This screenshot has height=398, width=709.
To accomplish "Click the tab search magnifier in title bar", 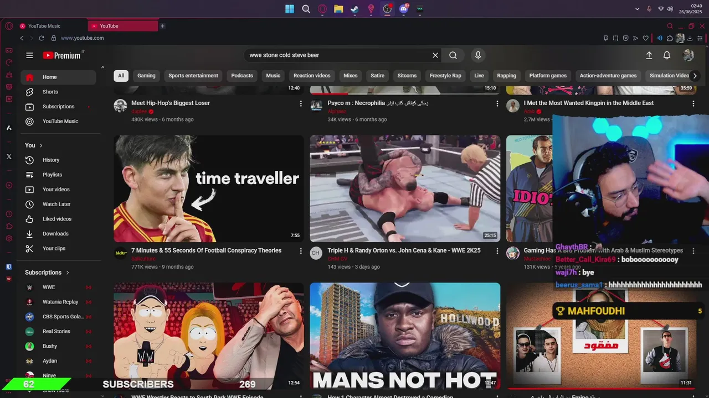I will (x=670, y=26).
